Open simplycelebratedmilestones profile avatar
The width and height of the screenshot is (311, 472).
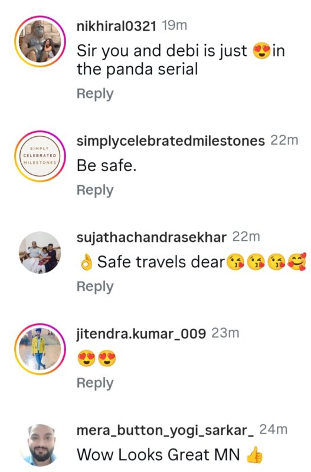pyautogui.click(x=40, y=156)
